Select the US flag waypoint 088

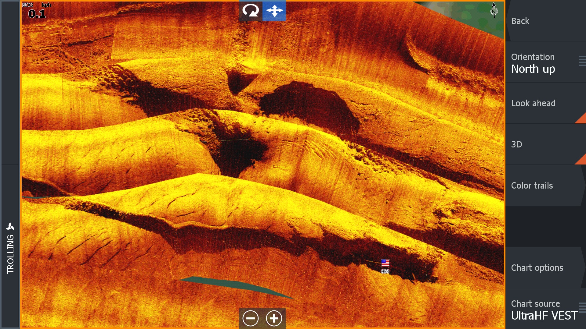pyautogui.click(x=385, y=263)
